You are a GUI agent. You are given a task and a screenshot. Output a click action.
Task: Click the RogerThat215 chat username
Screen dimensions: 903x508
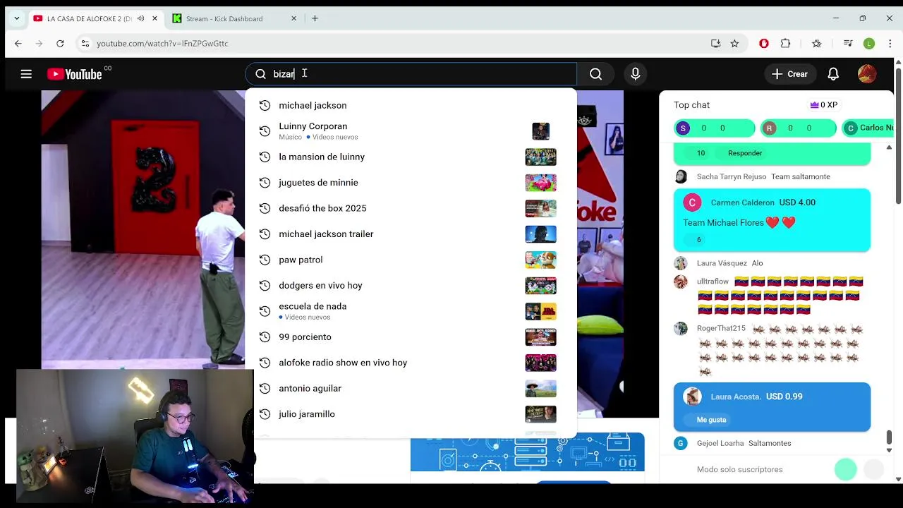click(x=721, y=328)
